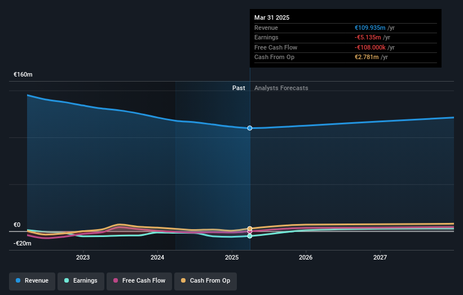Click the €0 y-axis label

click(x=17, y=225)
